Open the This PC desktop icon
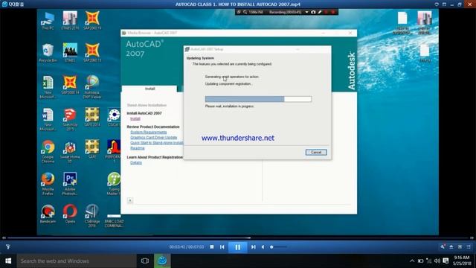This screenshot has width=476, height=268. 48,21
